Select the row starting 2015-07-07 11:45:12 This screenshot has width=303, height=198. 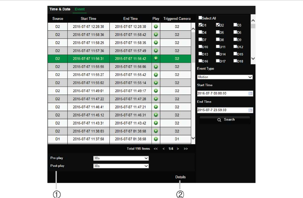[119, 115]
